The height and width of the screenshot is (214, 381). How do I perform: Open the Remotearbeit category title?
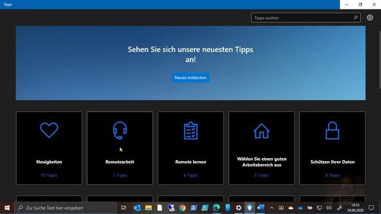tap(120, 162)
